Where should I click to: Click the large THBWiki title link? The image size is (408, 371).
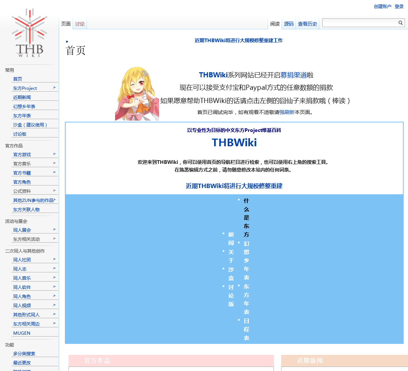coord(234,143)
